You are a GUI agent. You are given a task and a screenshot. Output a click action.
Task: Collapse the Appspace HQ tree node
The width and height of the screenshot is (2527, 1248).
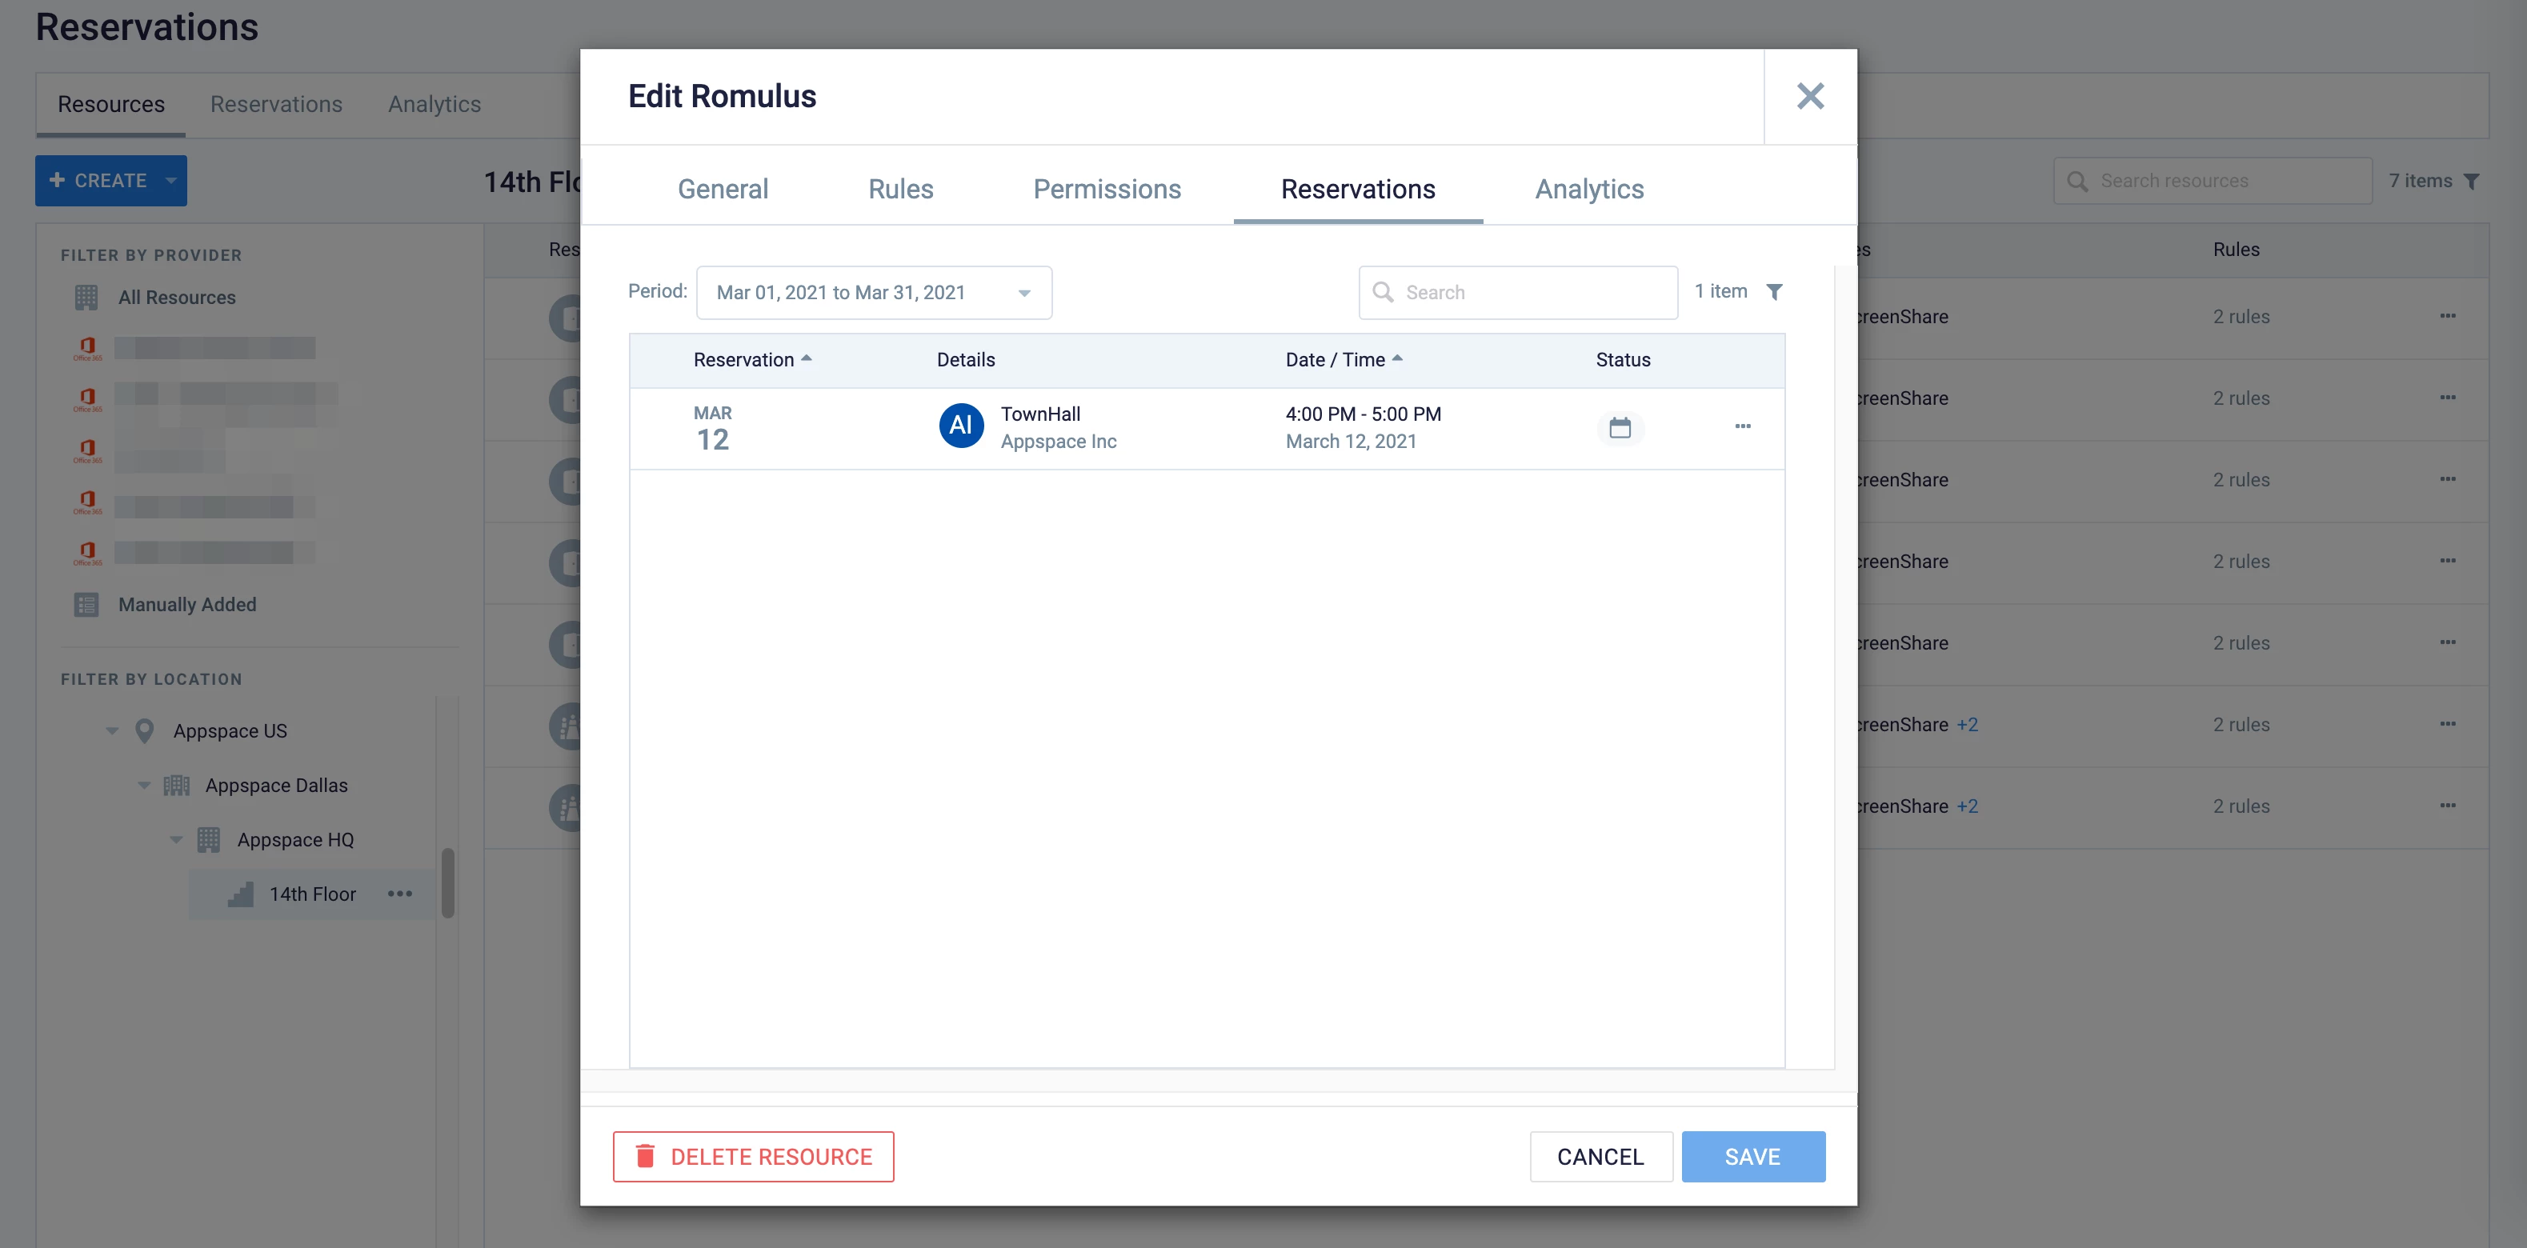click(x=177, y=840)
